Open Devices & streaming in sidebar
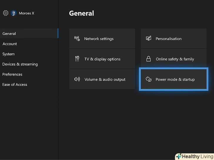Image resolution: width=214 pixels, height=160 pixels. 20,64
